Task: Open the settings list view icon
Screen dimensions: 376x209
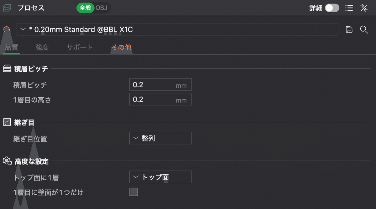Action: click(349, 8)
